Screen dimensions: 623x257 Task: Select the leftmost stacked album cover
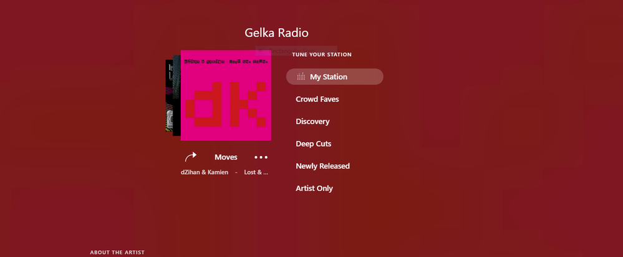[x=169, y=95]
